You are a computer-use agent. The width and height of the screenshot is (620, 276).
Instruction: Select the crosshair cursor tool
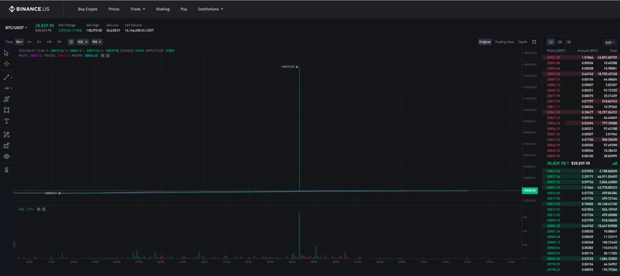(7, 64)
